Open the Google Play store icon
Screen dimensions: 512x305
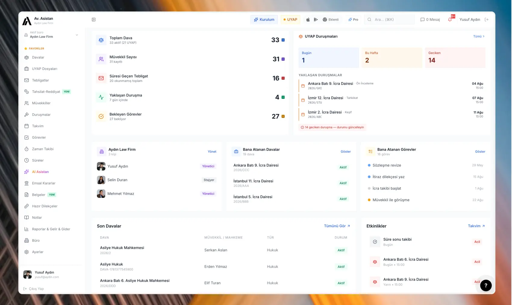point(316,20)
